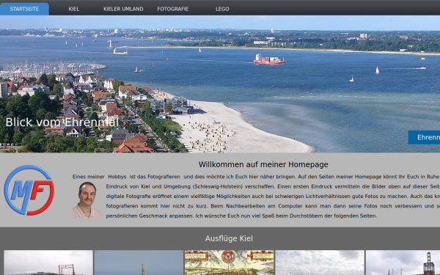Click the Willkommen auf meiner Homepage heading

[263, 164]
